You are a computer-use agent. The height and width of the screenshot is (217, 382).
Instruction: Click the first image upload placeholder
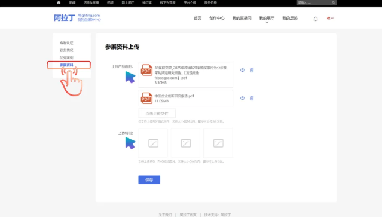coord(153,143)
